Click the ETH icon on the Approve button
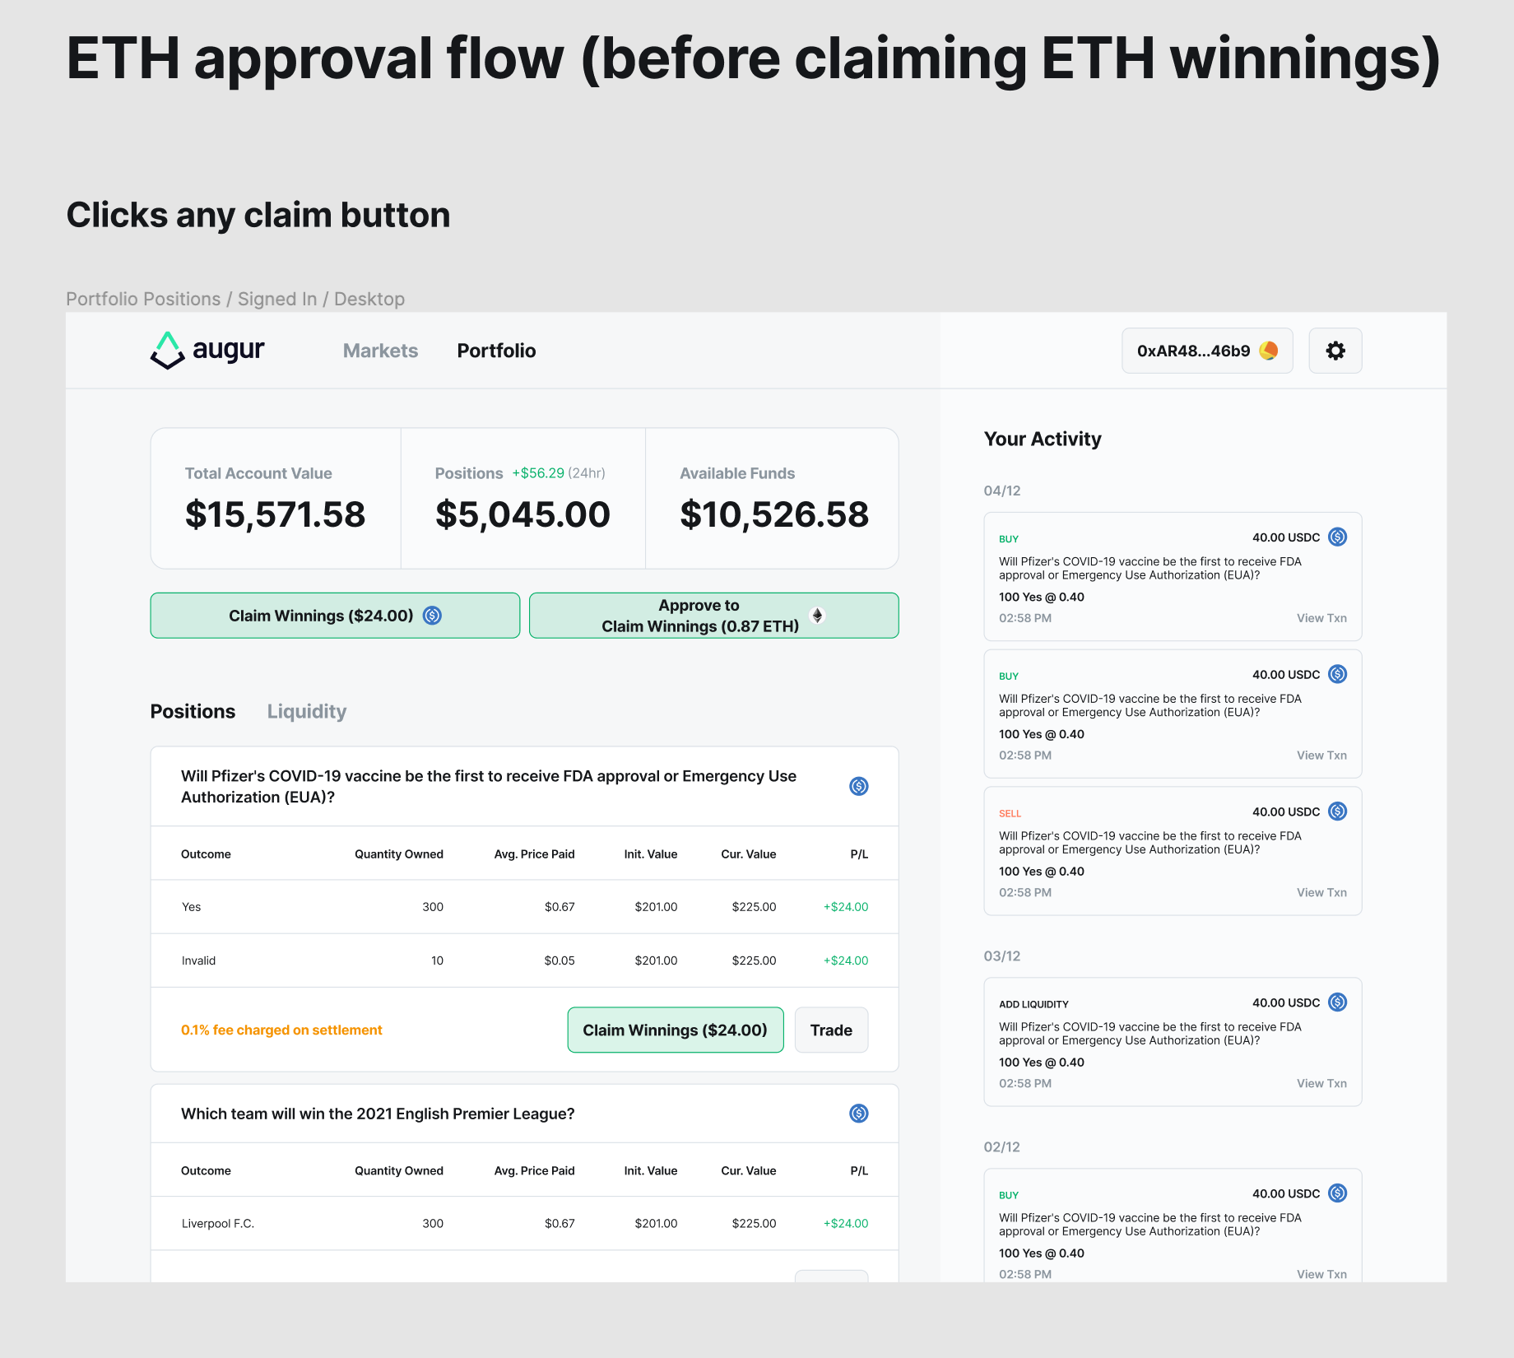 click(817, 615)
